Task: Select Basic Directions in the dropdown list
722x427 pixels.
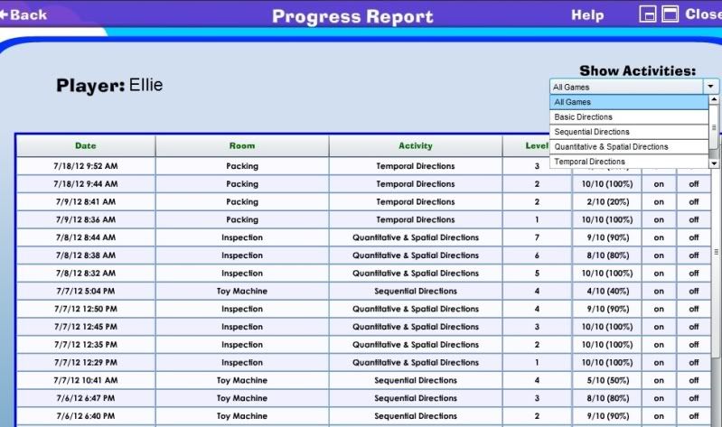Action: point(629,116)
